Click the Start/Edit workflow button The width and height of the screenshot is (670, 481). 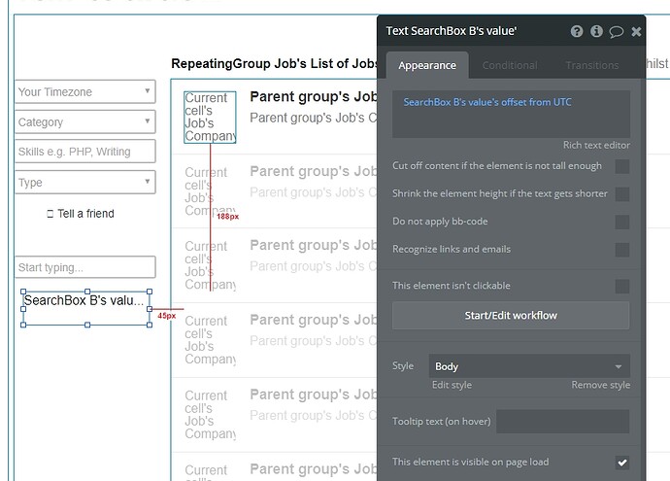click(x=511, y=316)
